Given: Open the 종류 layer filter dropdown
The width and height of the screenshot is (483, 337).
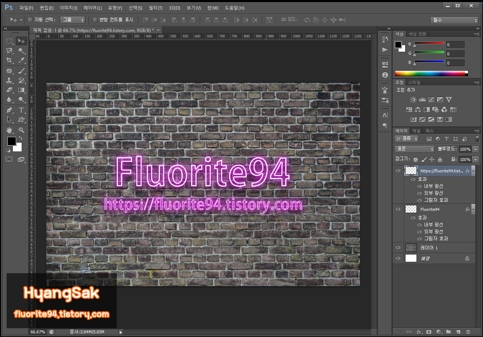Looking at the screenshot, I should [407, 139].
